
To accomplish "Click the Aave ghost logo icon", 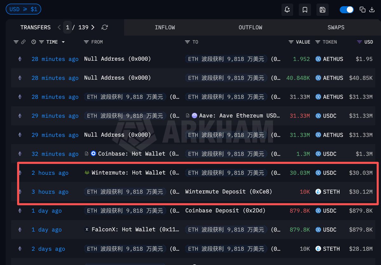I will [194, 116].
